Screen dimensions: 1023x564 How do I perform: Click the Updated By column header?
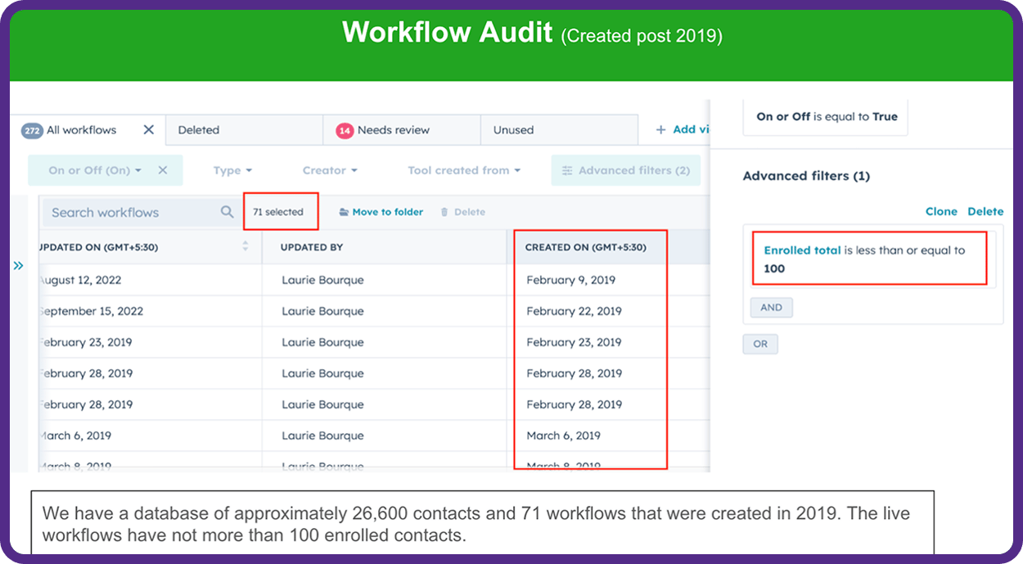(311, 247)
